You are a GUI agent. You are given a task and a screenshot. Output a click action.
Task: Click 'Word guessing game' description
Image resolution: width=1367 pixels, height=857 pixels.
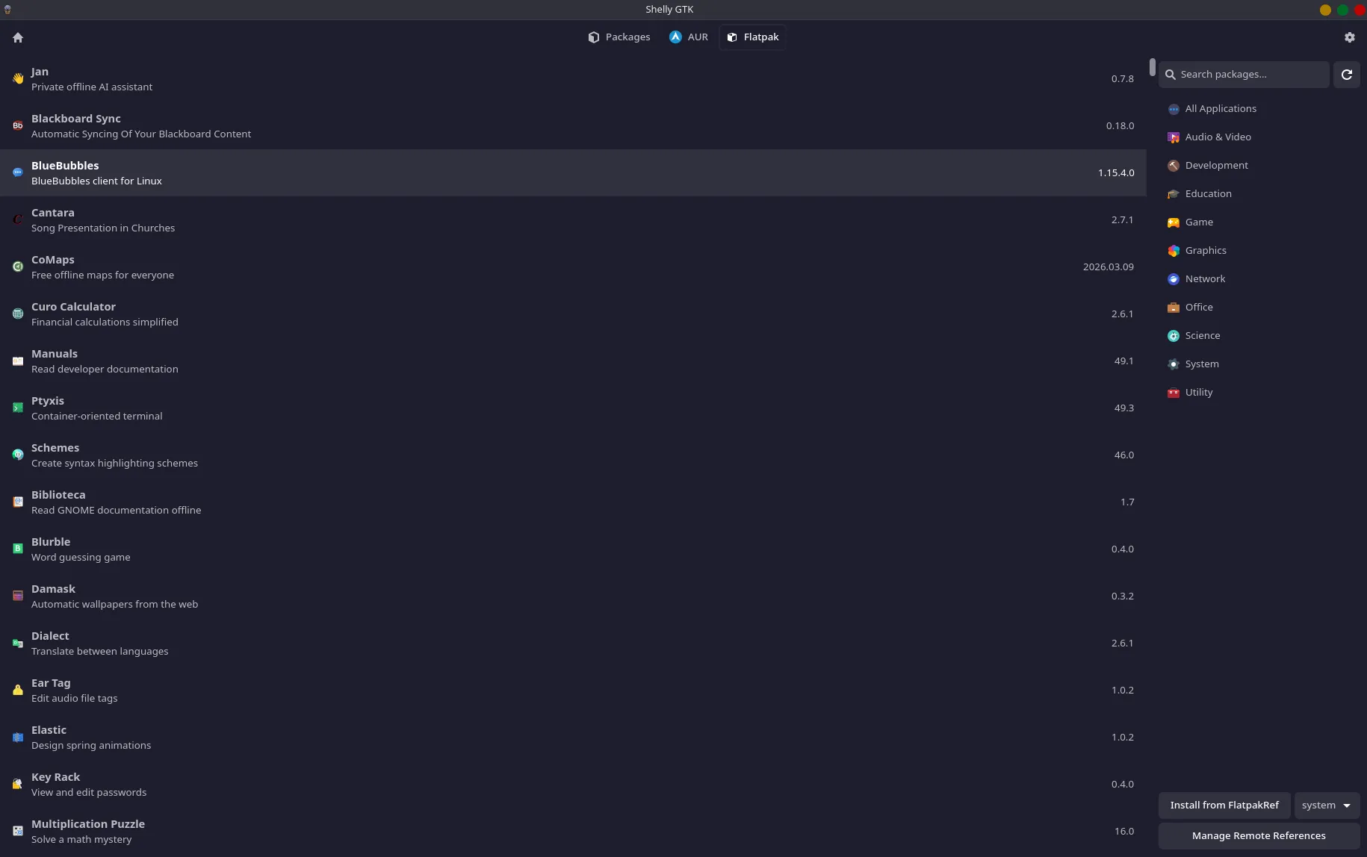tap(81, 558)
